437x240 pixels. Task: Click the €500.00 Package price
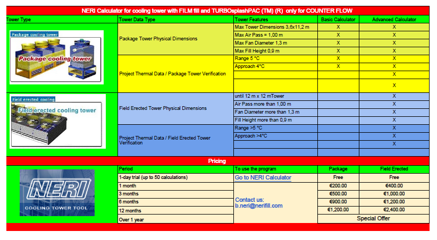coord(338,194)
